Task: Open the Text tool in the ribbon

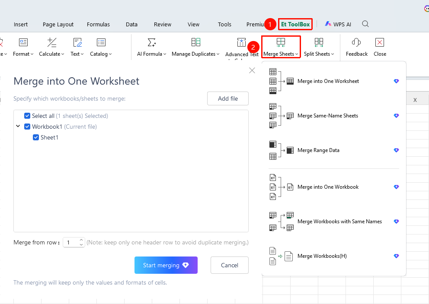Action: (77, 47)
